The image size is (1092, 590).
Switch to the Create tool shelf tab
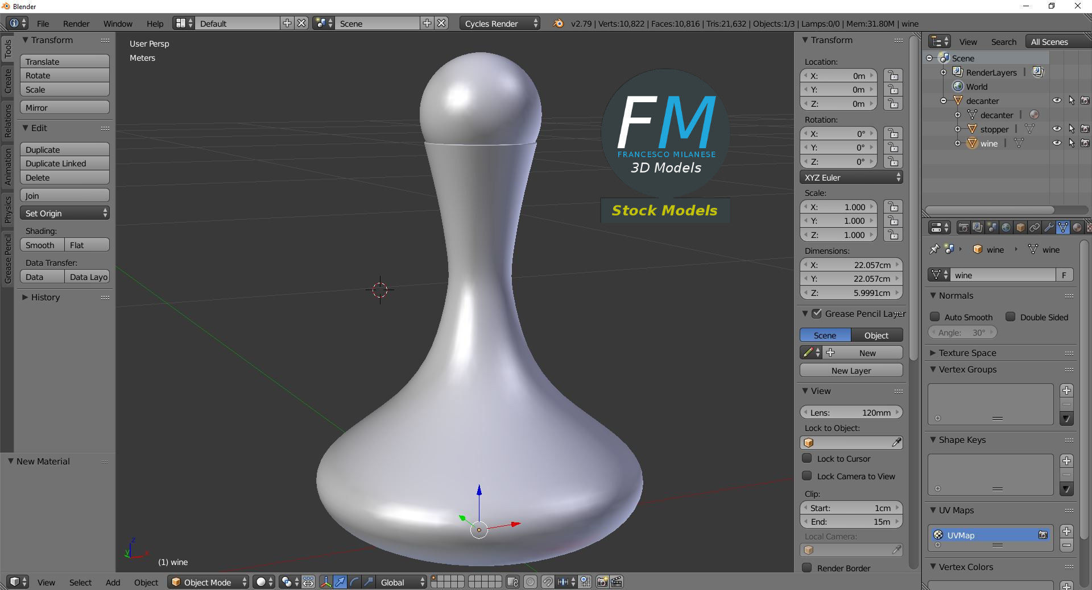coord(7,81)
